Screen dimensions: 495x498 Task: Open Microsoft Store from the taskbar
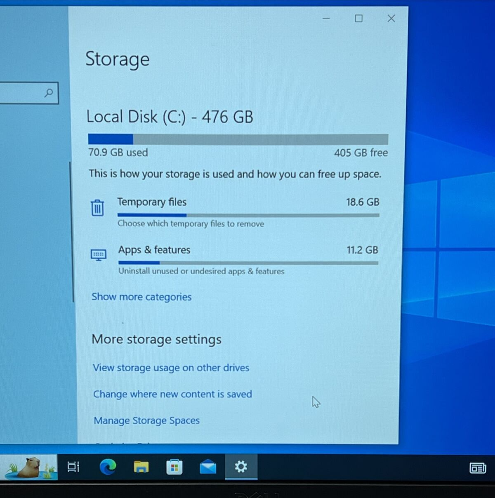174,467
